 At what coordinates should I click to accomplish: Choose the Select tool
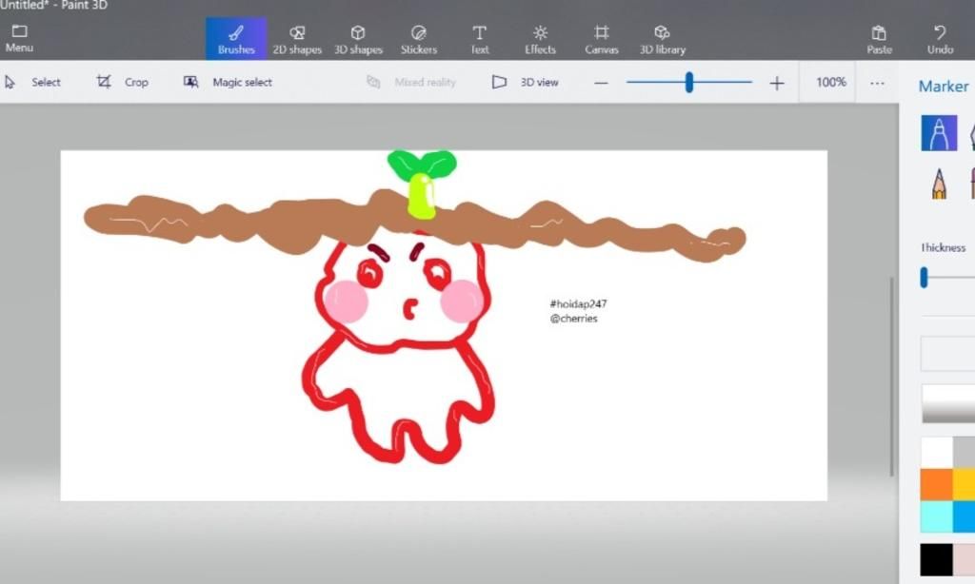[x=33, y=82]
